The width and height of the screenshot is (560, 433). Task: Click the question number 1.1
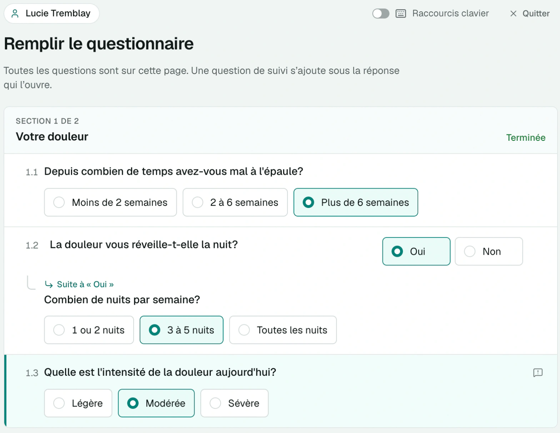click(32, 172)
